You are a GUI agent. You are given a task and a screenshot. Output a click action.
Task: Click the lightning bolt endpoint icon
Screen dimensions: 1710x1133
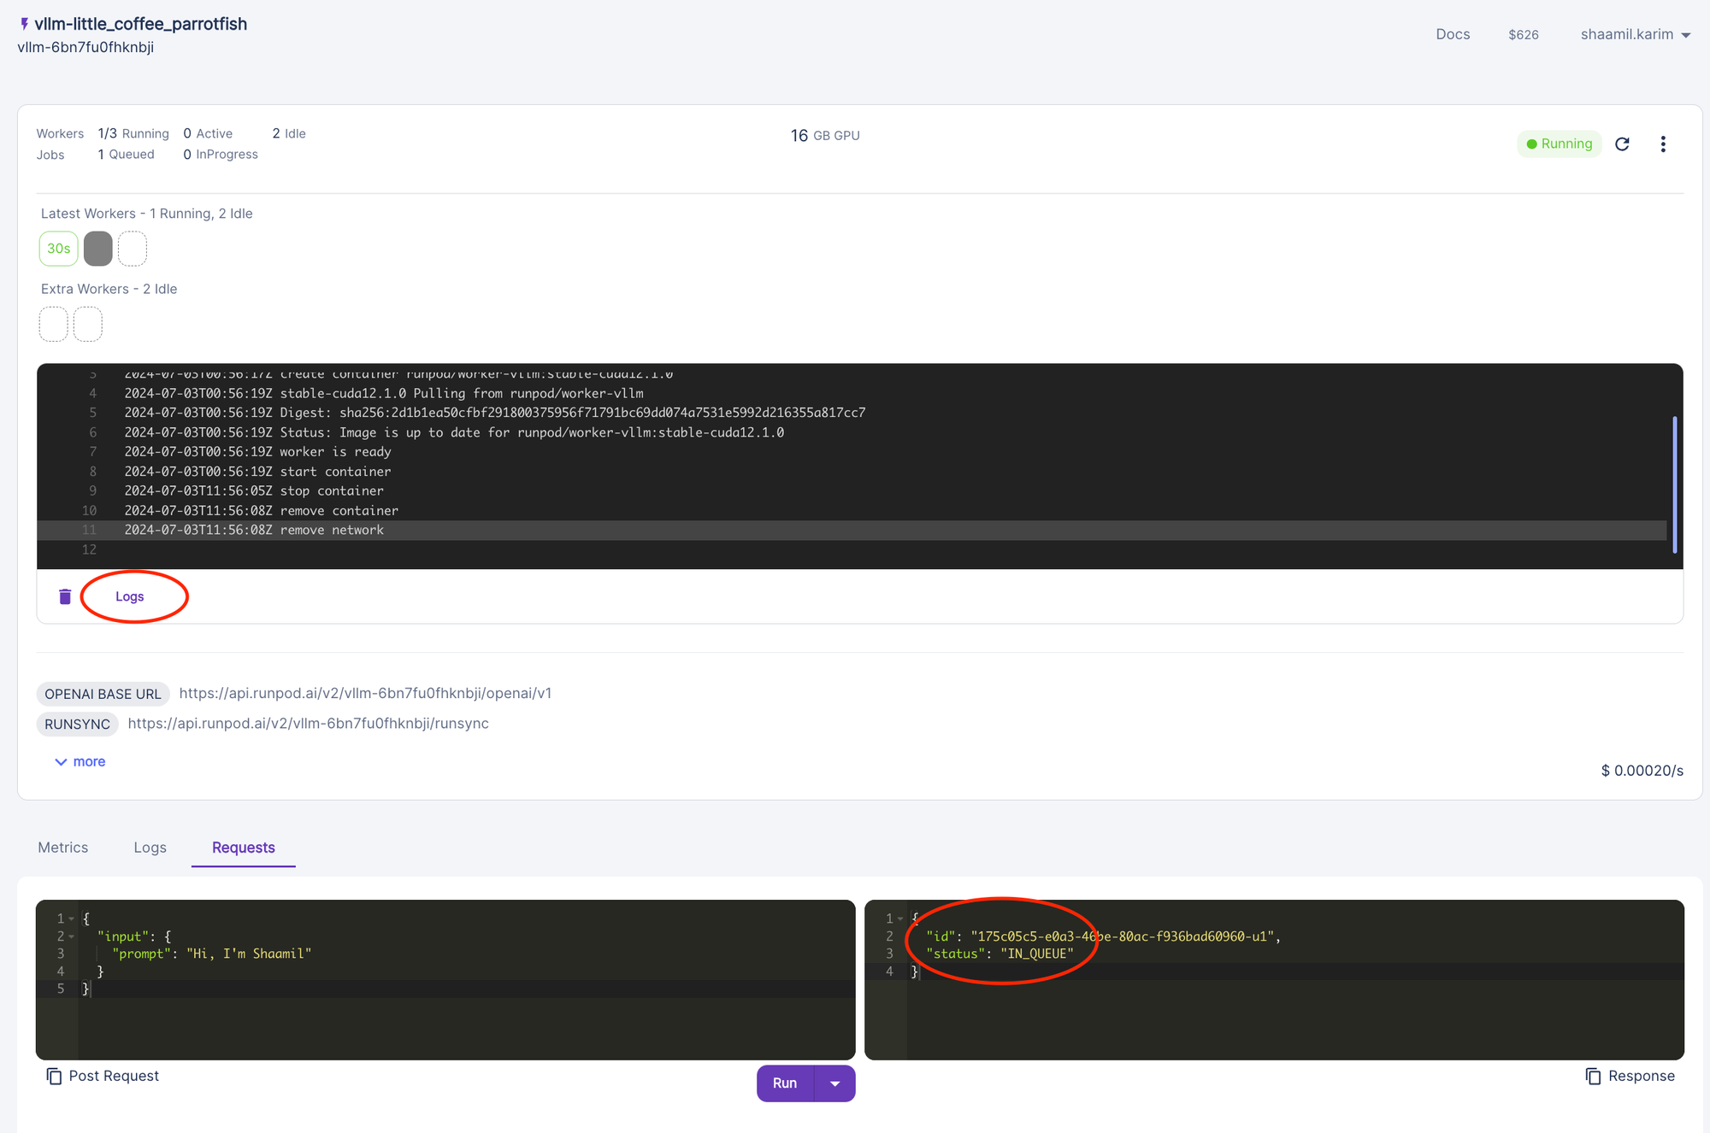(24, 24)
